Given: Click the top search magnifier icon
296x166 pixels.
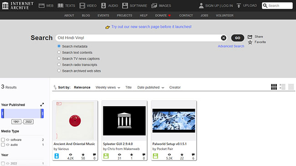Looking at the screenshot, I should click(x=265, y=5).
